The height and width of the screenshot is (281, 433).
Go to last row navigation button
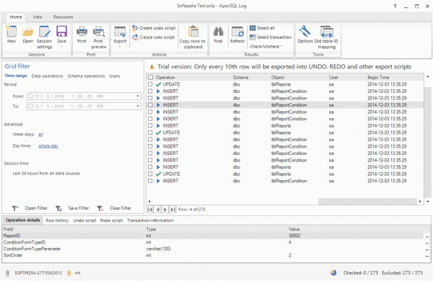pyautogui.click(x=173, y=210)
